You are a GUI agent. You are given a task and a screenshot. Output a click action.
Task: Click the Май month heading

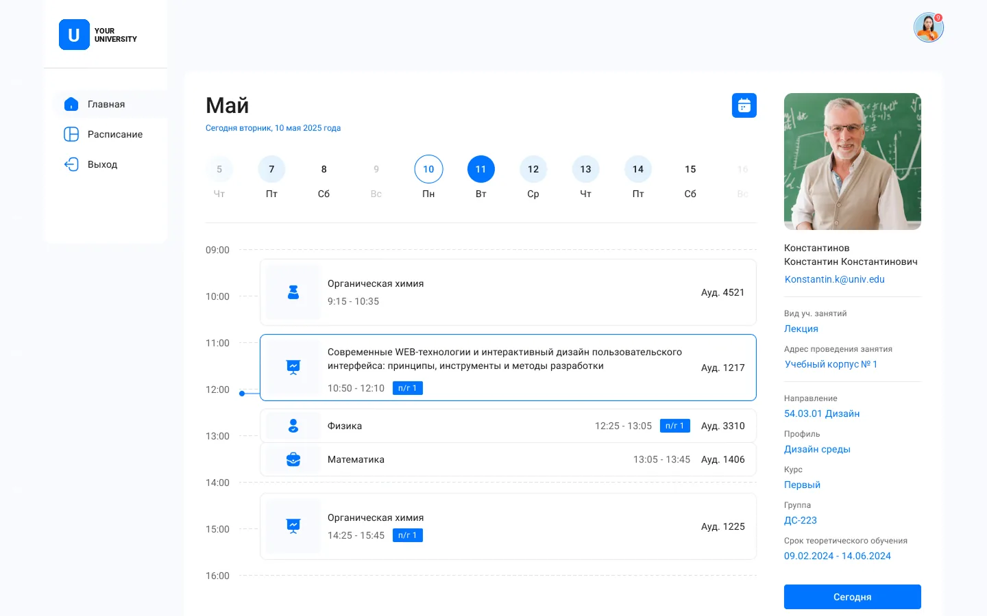[227, 105]
